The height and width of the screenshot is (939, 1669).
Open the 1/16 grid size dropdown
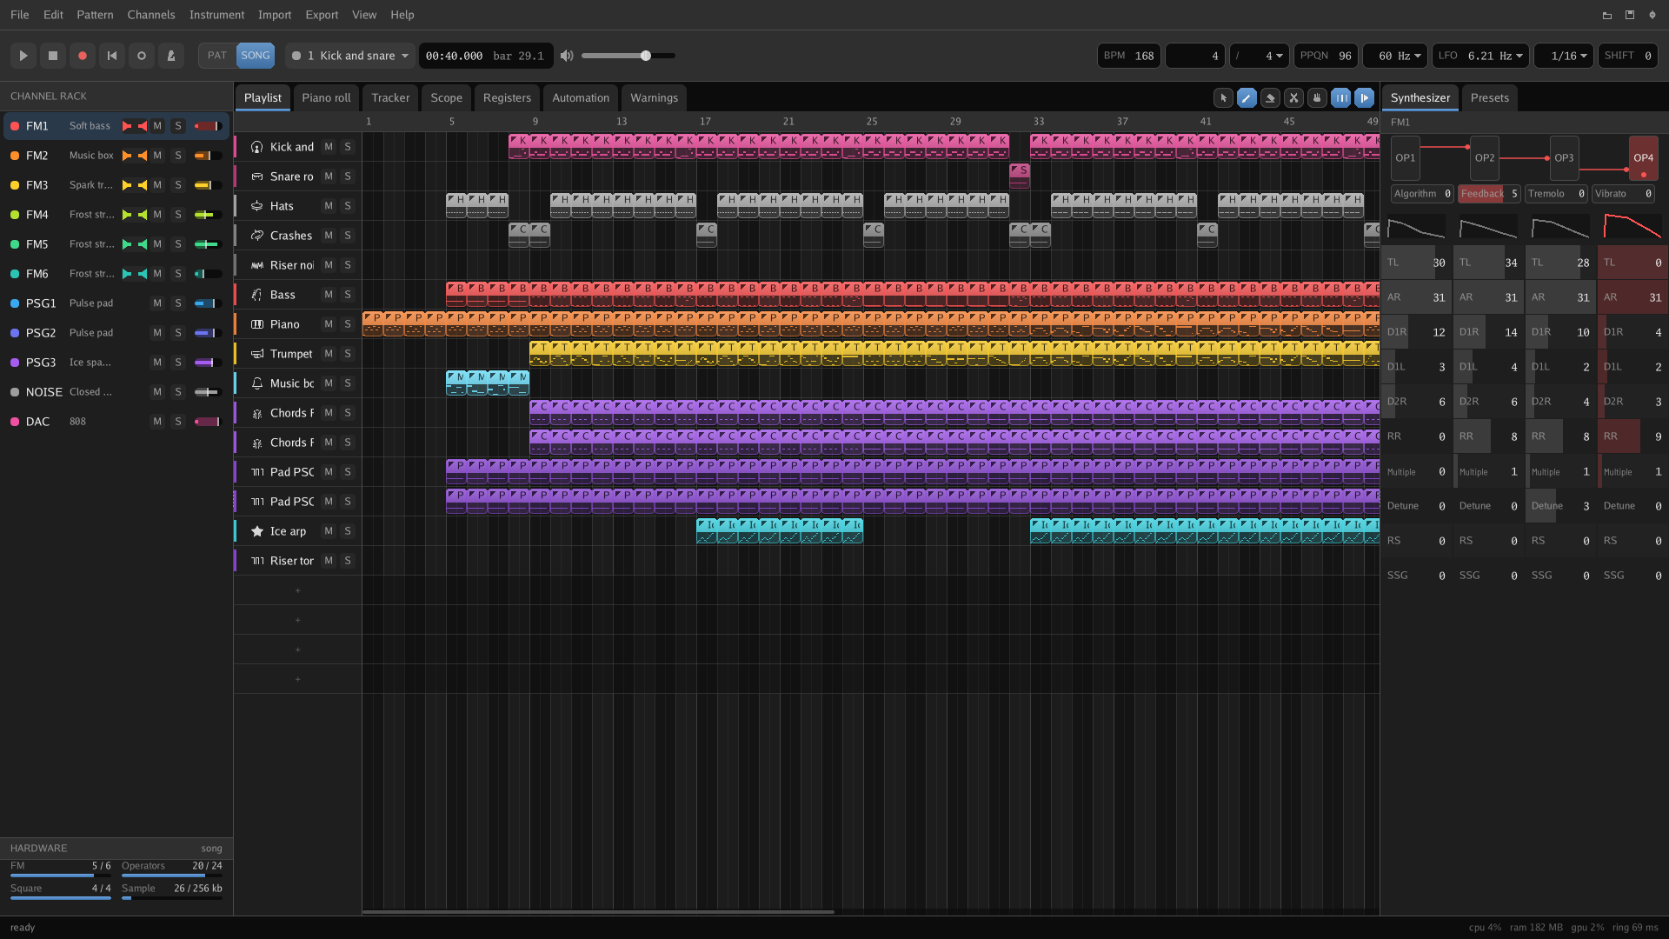pyautogui.click(x=1564, y=56)
